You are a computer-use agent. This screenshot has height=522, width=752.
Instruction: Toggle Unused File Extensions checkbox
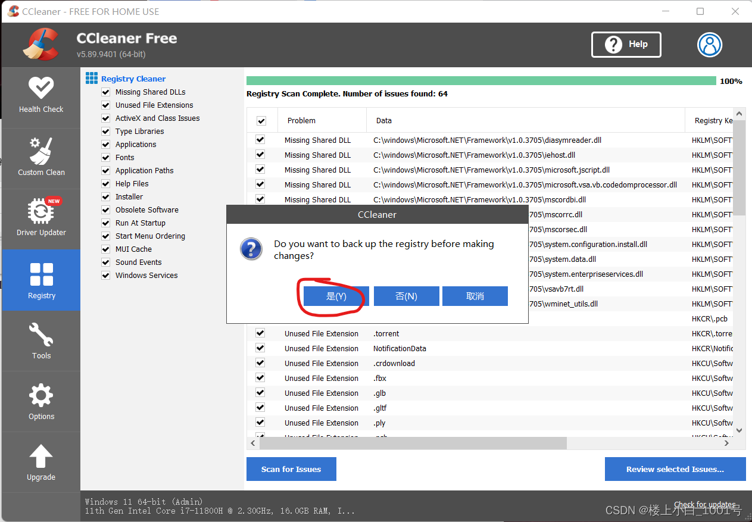106,105
